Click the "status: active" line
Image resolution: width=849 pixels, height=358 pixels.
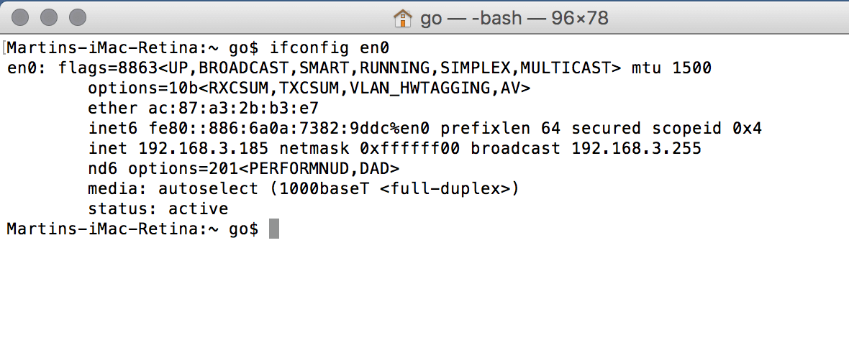pyautogui.click(x=158, y=208)
